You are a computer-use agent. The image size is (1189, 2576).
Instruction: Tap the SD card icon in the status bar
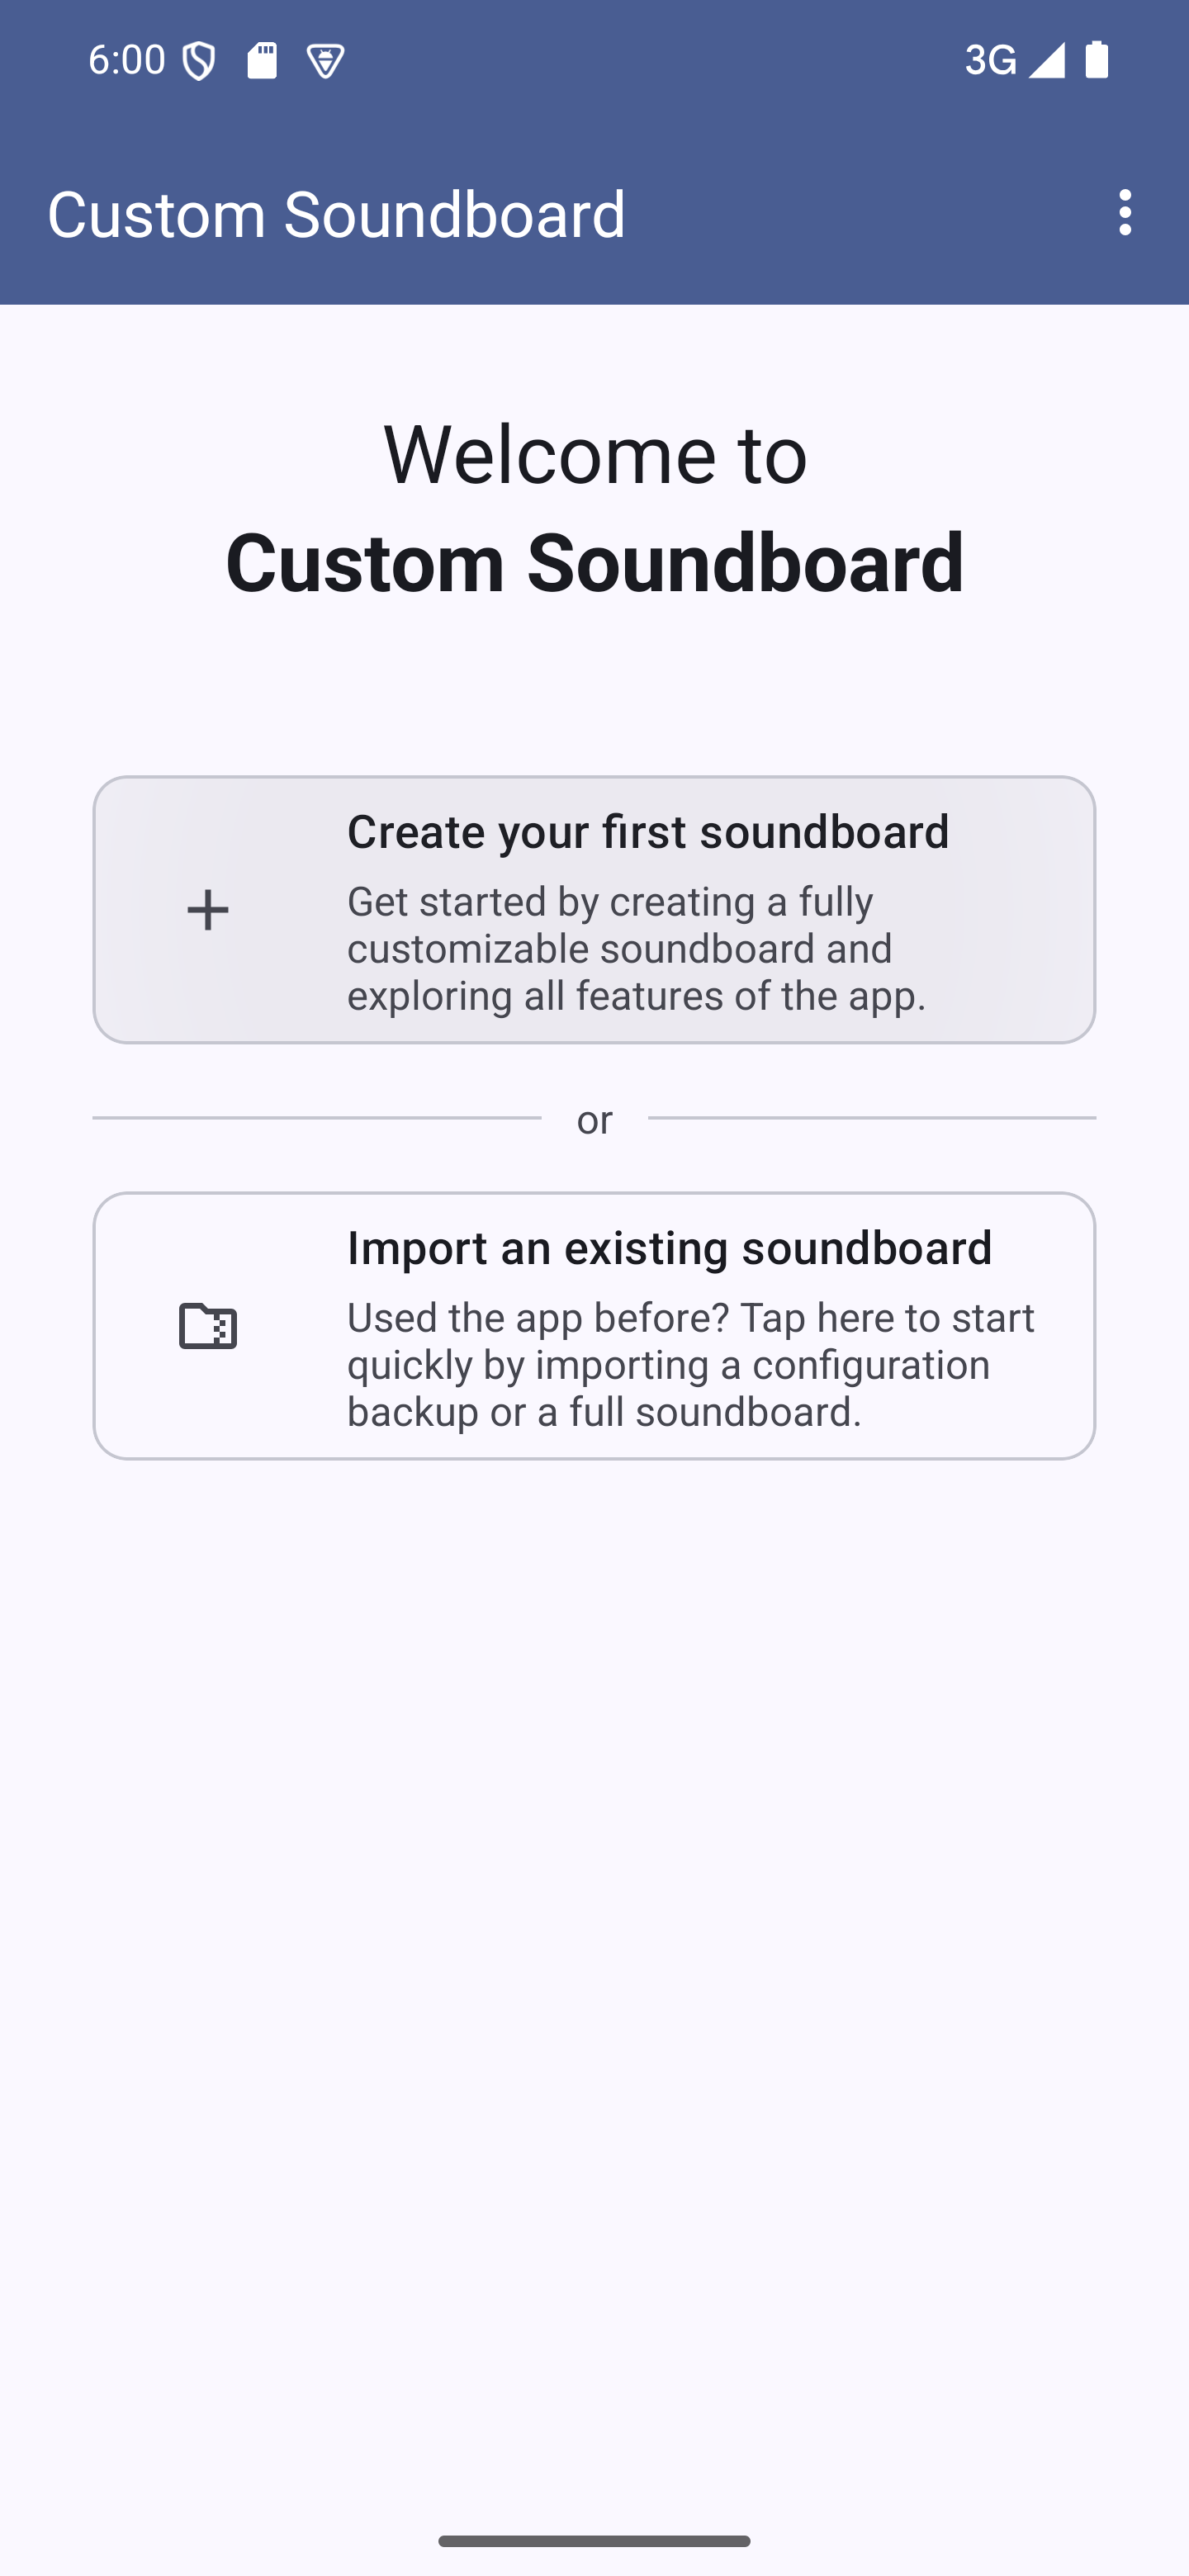pos(262,61)
